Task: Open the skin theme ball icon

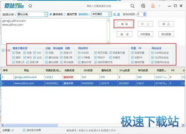Action: coord(143,6)
